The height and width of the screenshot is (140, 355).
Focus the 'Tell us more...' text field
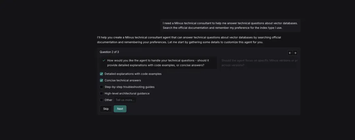125,100
